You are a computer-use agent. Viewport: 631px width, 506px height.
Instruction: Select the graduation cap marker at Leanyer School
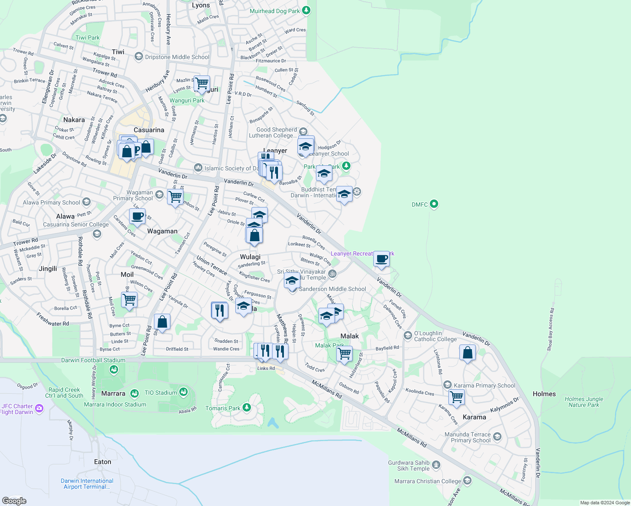[x=305, y=147]
